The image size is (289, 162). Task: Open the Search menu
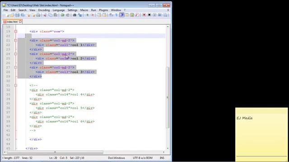(x=22, y=10)
